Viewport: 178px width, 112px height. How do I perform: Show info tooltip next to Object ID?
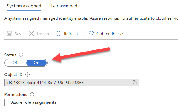tap(27, 74)
